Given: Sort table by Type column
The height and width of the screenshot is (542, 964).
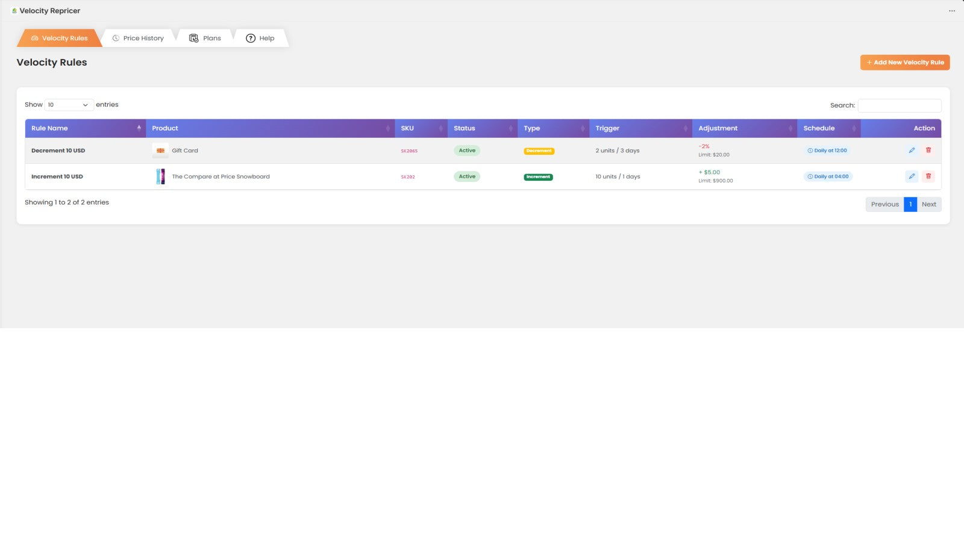Looking at the screenshot, I should 553,128.
